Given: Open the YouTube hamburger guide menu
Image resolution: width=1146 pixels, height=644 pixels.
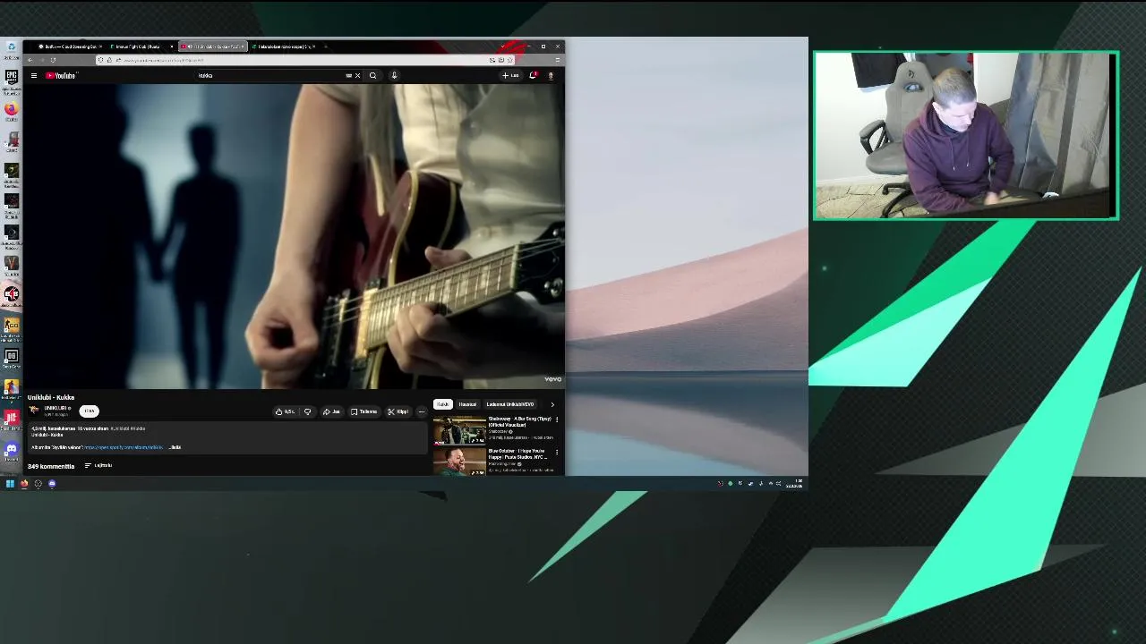Looking at the screenshot, I should click(34, 76).
